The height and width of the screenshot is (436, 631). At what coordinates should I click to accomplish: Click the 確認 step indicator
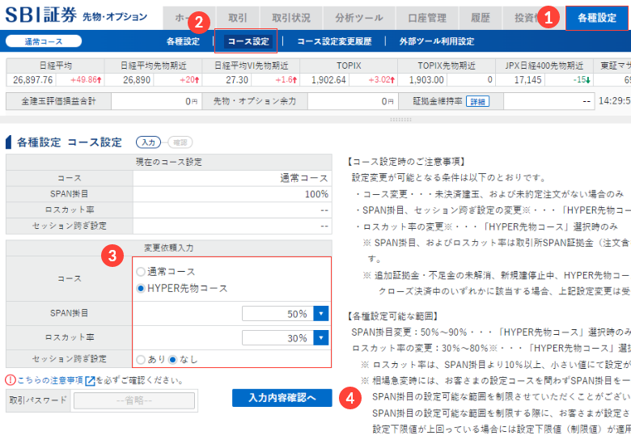click(180, 142)
